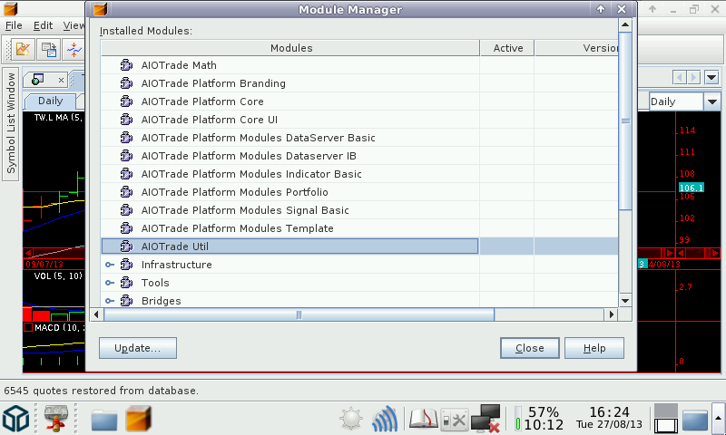This screenshot has height=435, width=726.
Task: Click the AIOTrade Platform Branding module icon
Action: [x=126, y=83]
